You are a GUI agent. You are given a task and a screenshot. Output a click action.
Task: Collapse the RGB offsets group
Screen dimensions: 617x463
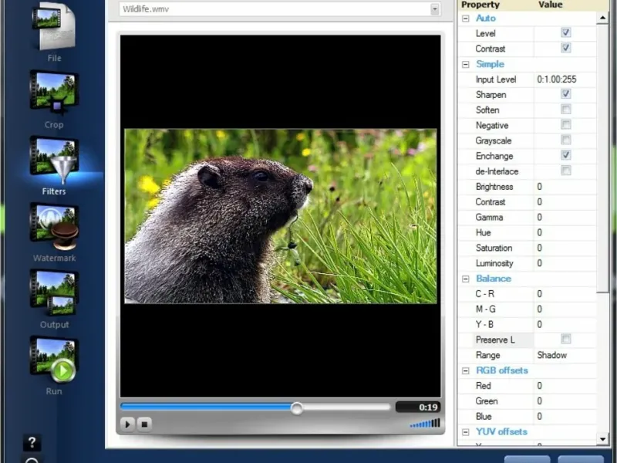pyautogui.click(x=465, y=370)
